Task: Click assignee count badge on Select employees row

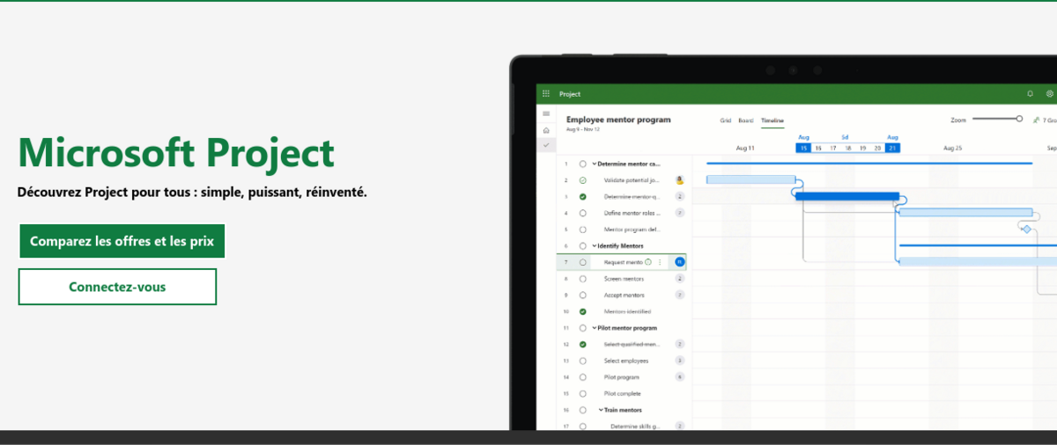Action: [x=680, y=361]
